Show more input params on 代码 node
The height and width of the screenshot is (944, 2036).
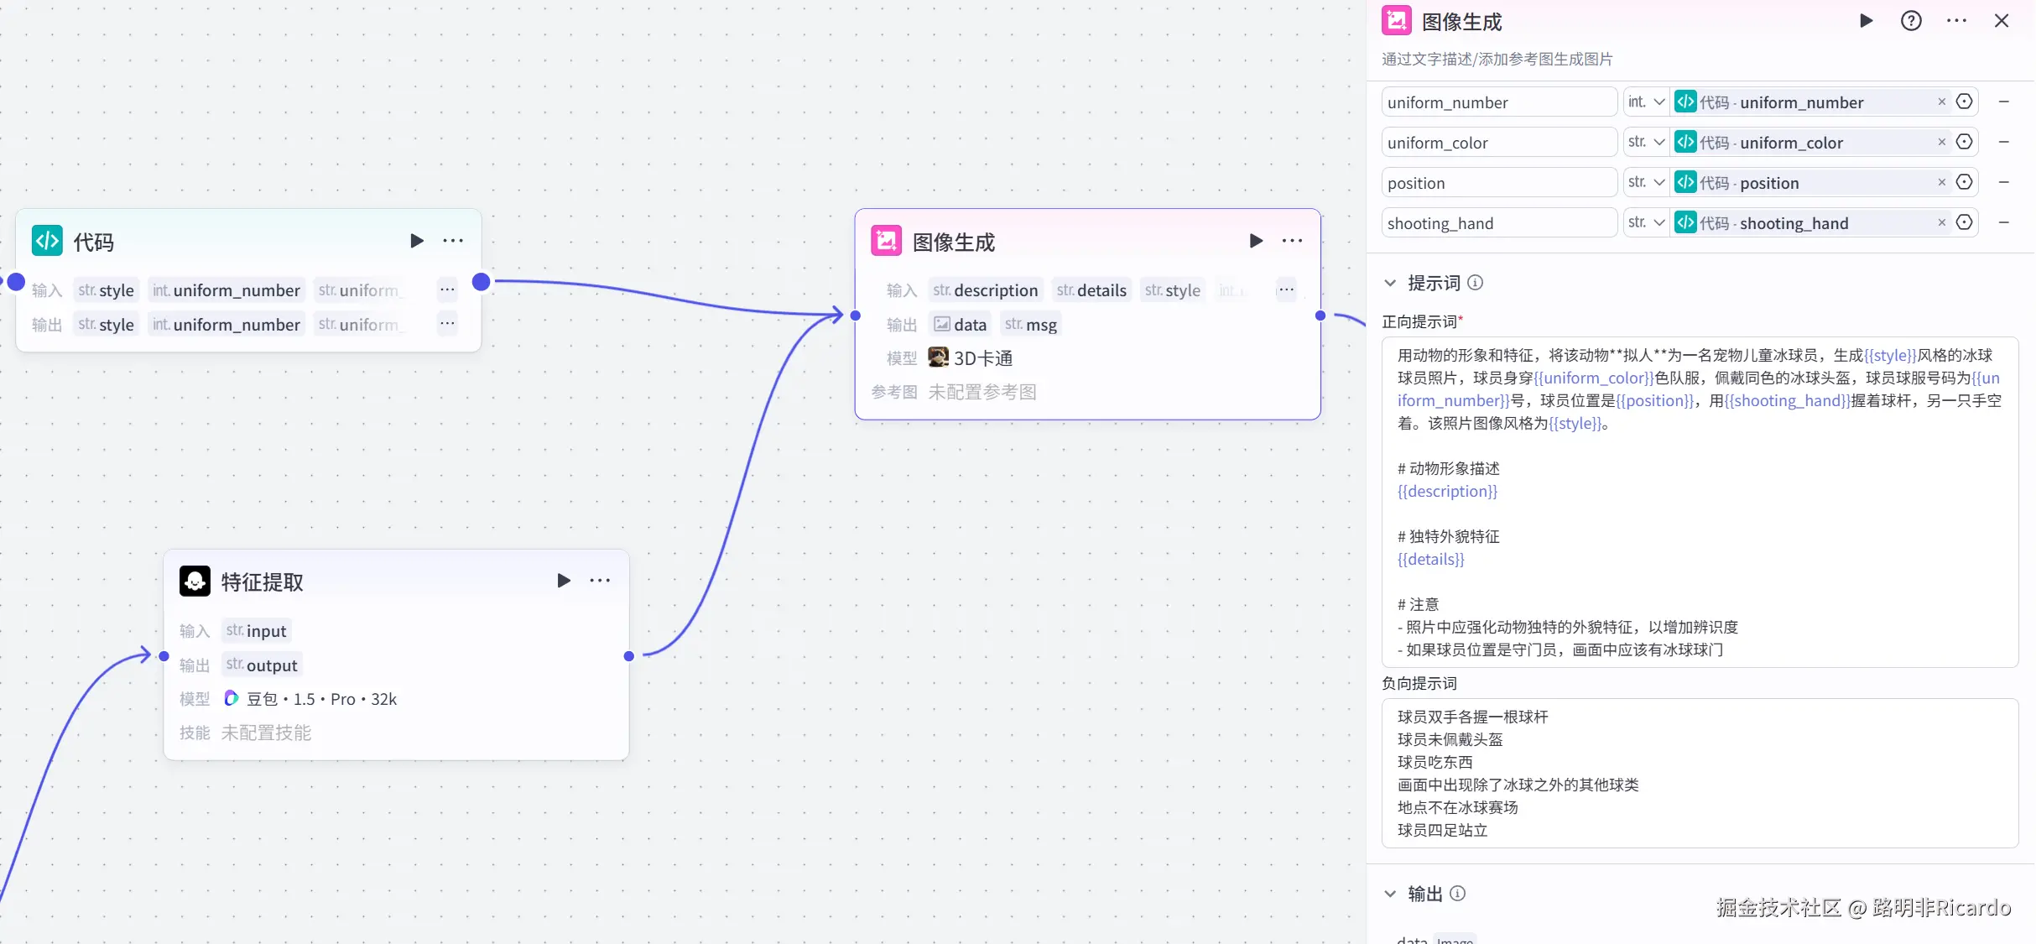coord(447,289)
